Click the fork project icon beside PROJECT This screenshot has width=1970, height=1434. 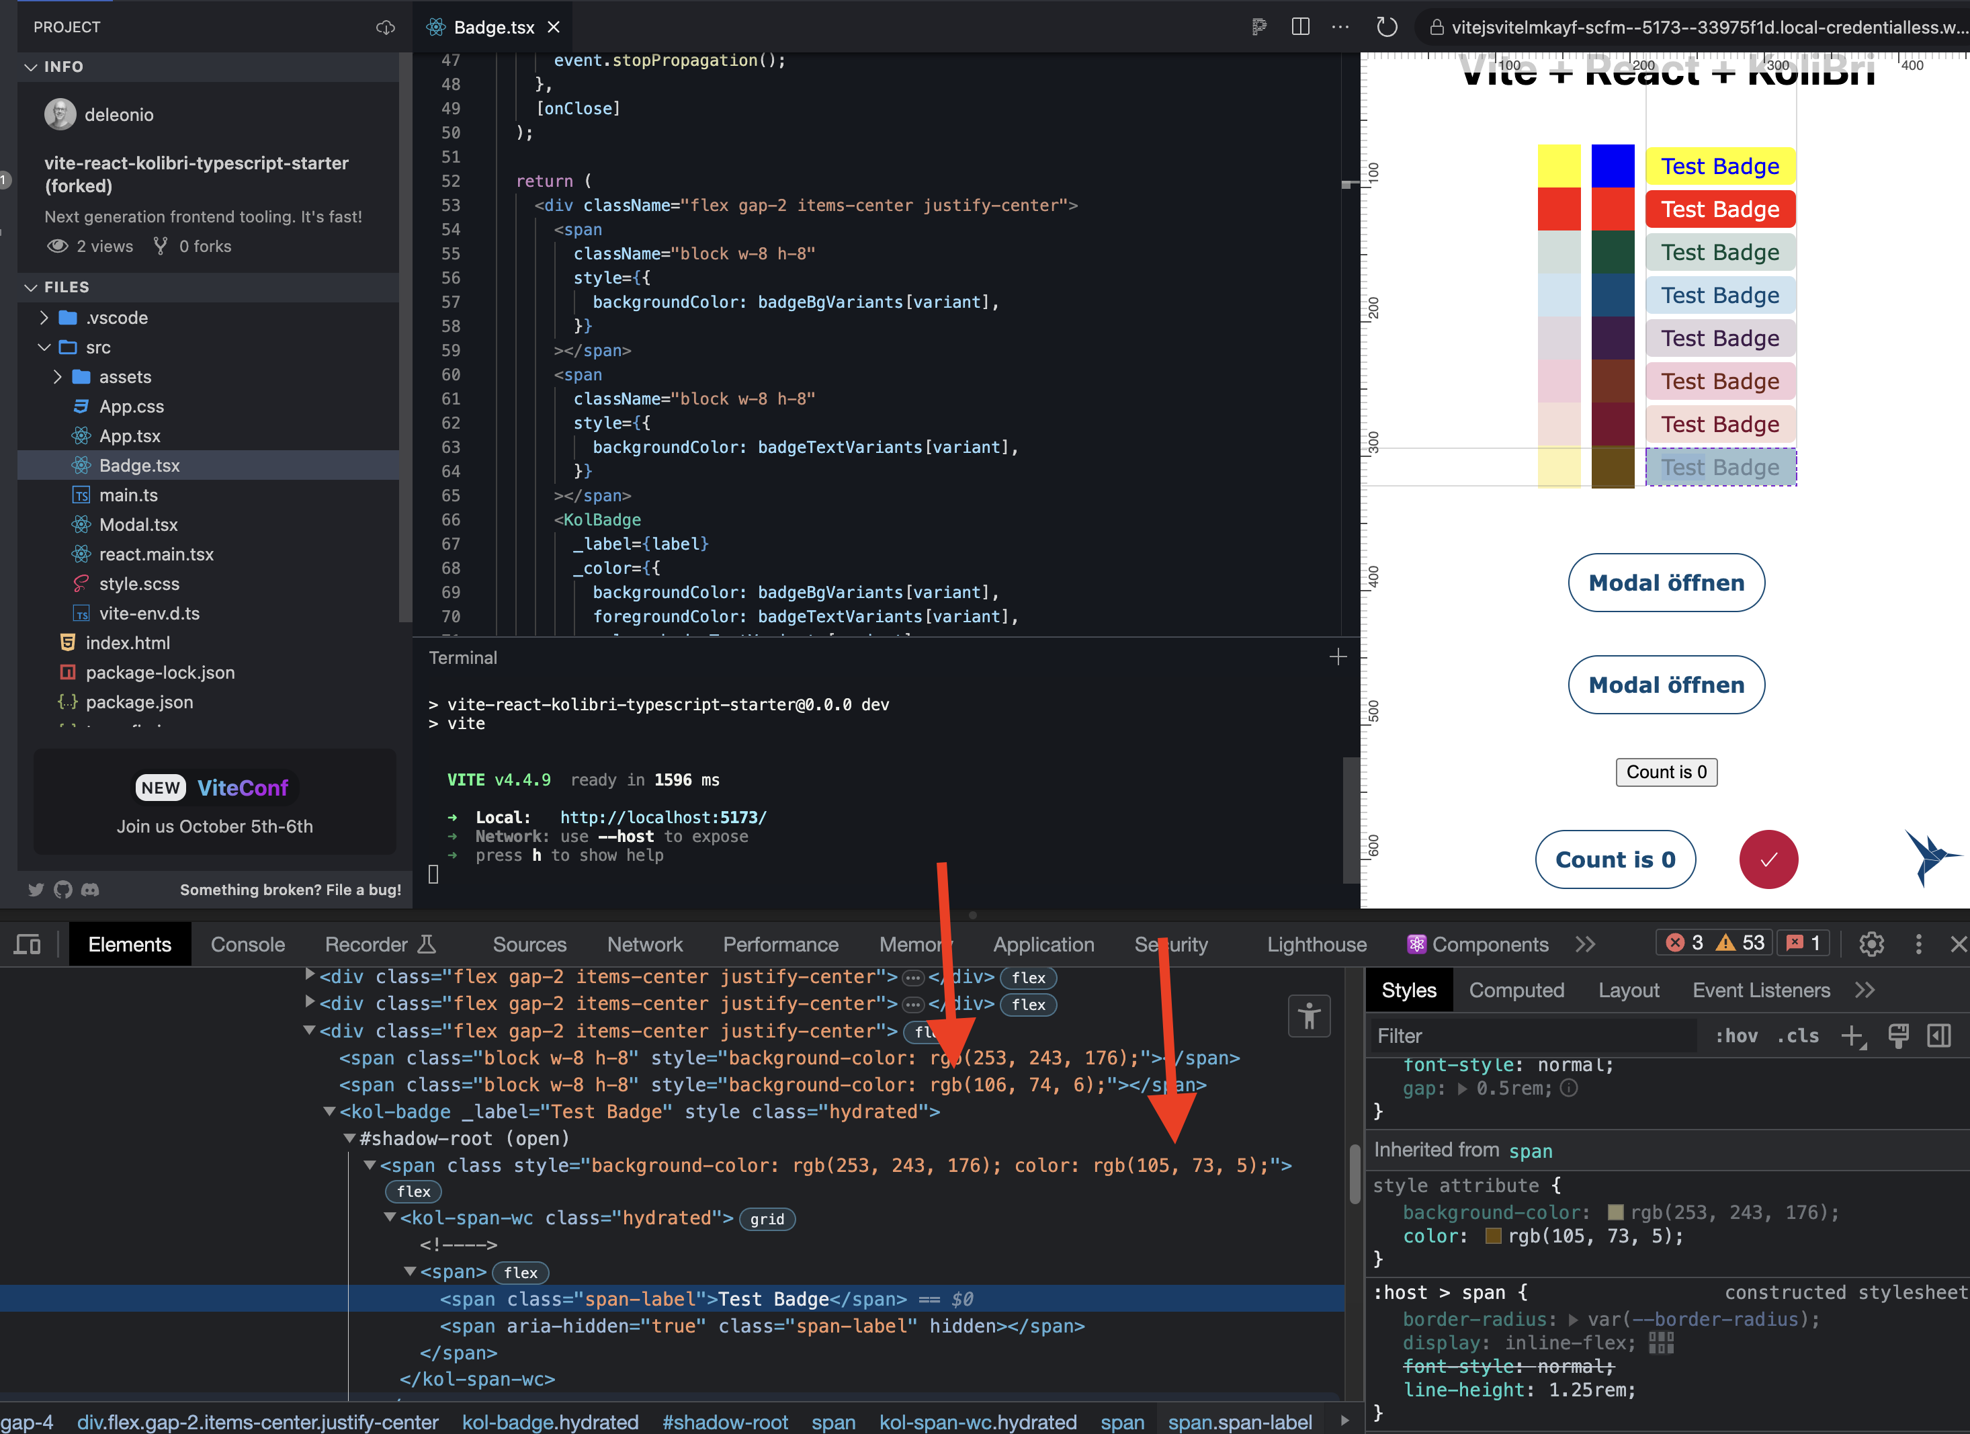(x=385, y=27)
